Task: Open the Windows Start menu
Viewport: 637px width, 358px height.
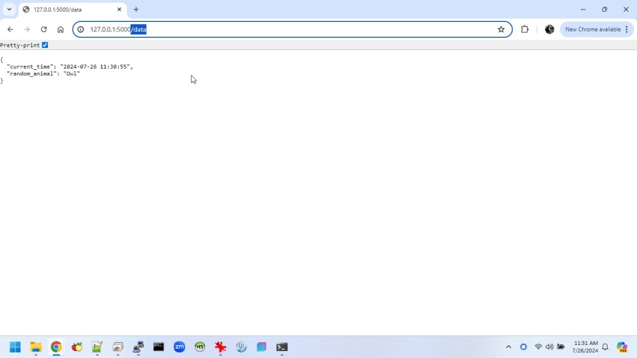Action: 15,347
